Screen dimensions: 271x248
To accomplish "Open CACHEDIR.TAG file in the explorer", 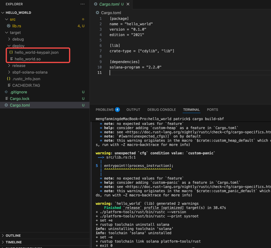I will coord(26,85).
